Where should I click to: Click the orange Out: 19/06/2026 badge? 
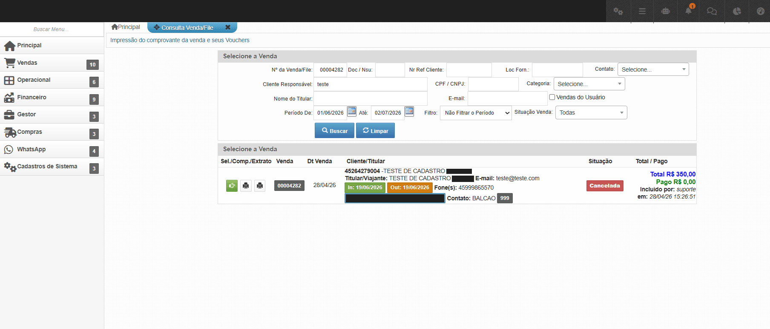(x=410, y=188)
